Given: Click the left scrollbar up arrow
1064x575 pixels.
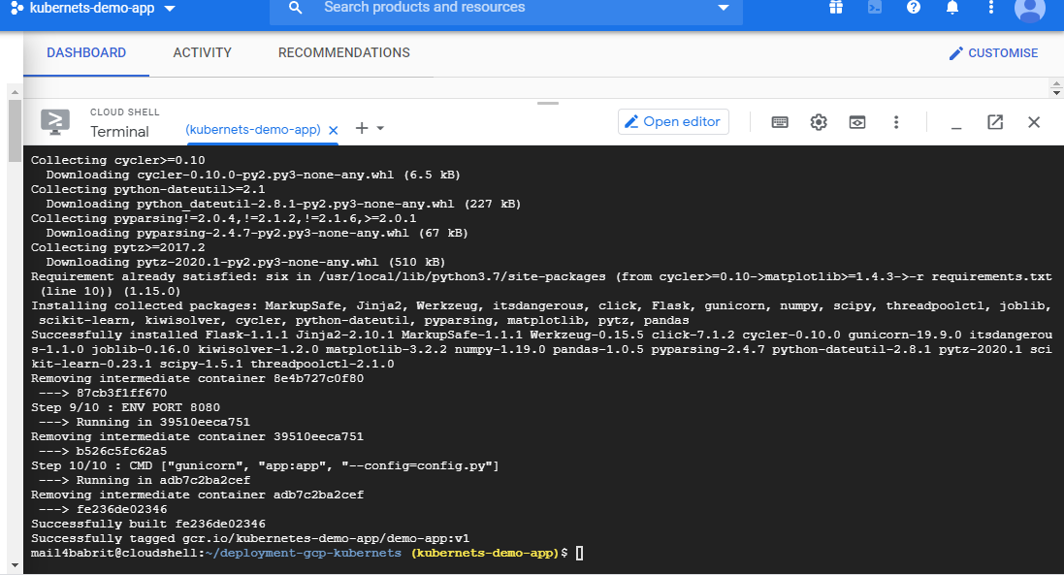Looking at the screenshot, I should (15, 91).
